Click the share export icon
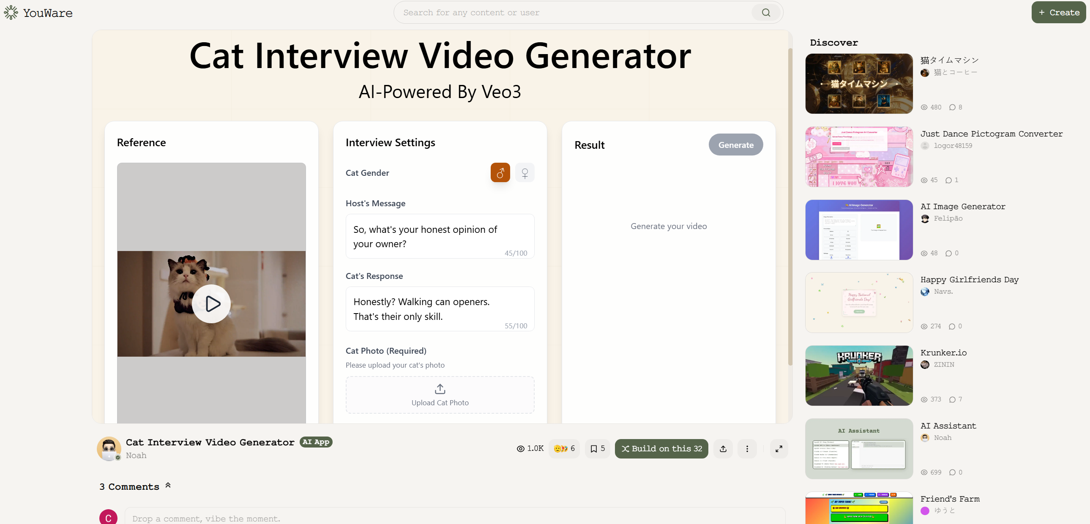Image resolution: width=1090 pixels, height=524 pixels. 723,448
